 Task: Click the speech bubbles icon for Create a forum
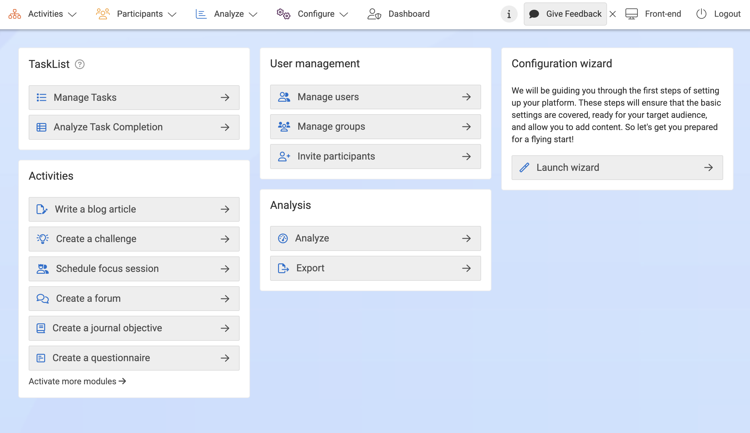(42, 298)
